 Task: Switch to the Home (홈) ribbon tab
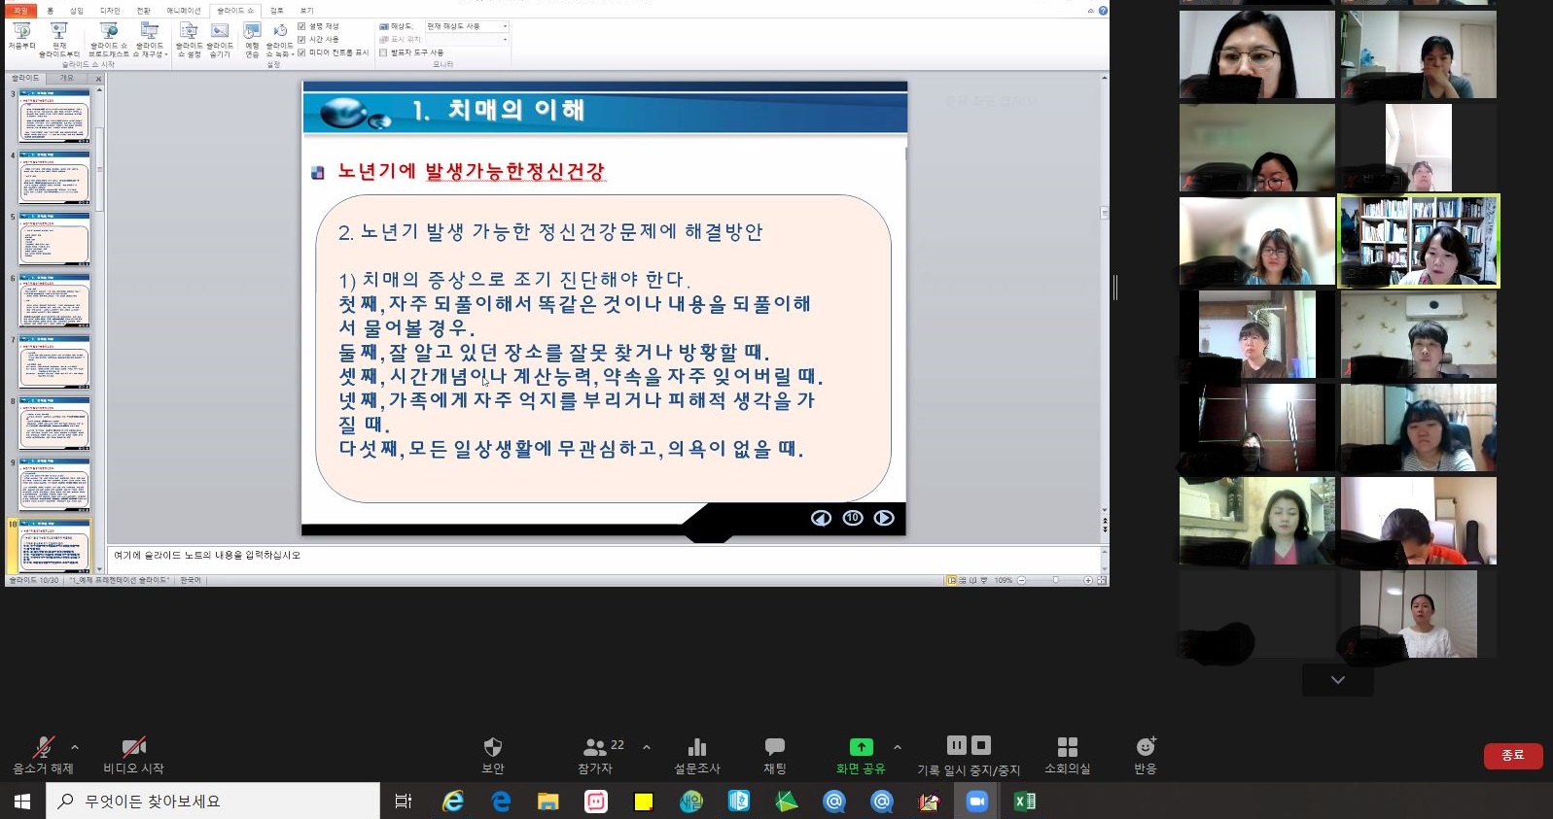tap(51, 11)
